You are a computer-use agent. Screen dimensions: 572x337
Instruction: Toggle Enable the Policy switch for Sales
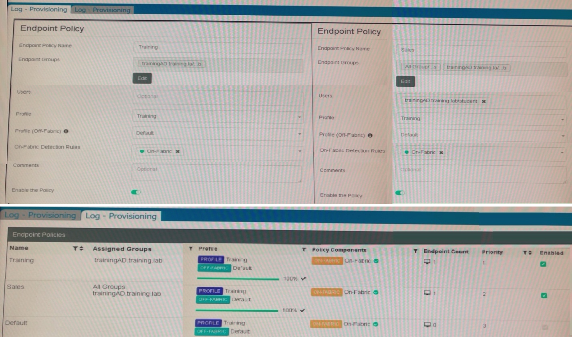click(400, 193)
